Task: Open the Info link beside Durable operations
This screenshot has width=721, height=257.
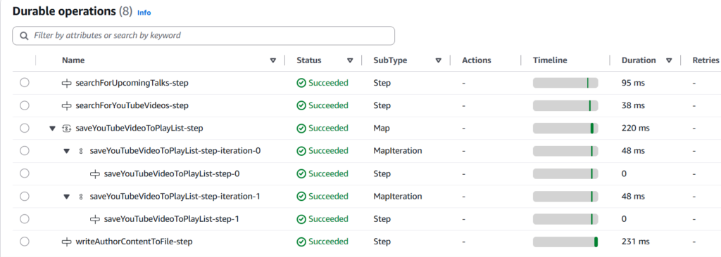Action: (x=144, y=13)
